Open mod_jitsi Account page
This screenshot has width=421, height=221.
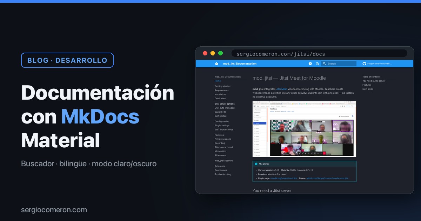[x=223, y=161]
